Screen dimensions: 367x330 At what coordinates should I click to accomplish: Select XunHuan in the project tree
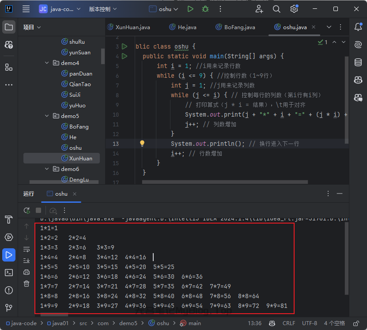tap(61, 158)
